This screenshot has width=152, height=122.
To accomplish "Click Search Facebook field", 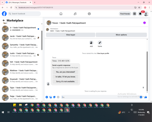I will coord(24,14).
